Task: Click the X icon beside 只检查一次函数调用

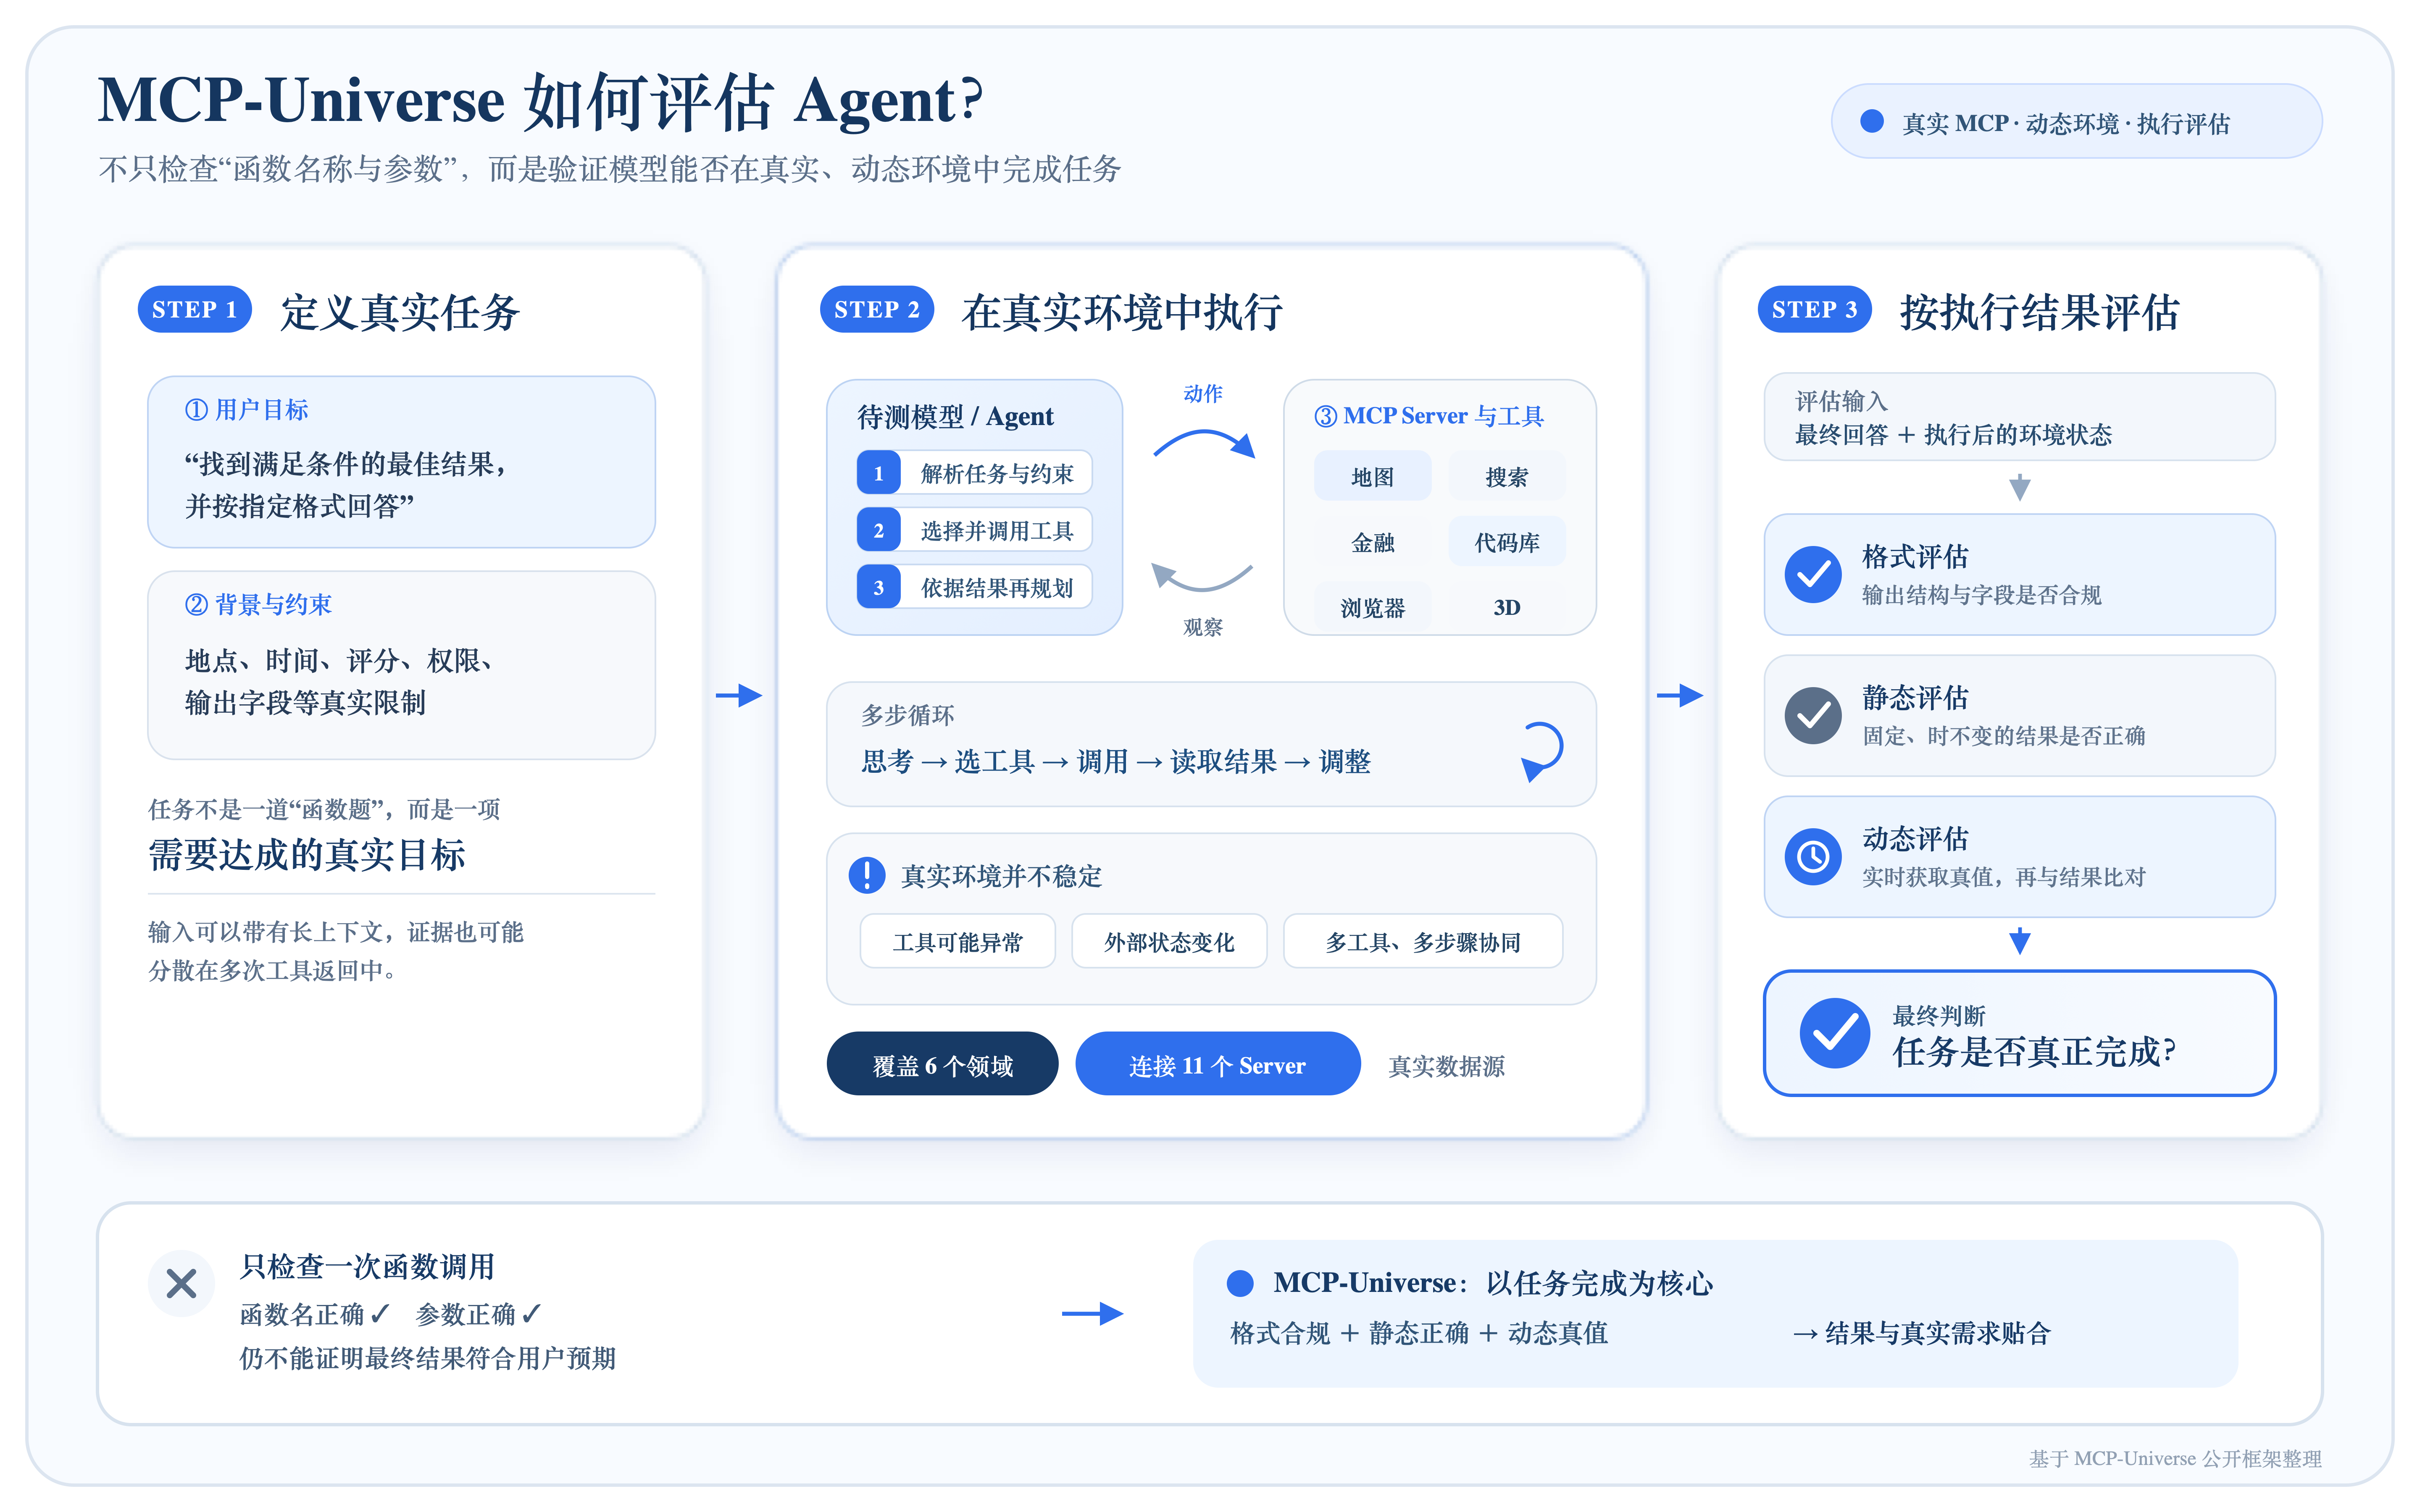Action: pyautogui.click(x=181, y=1283)
